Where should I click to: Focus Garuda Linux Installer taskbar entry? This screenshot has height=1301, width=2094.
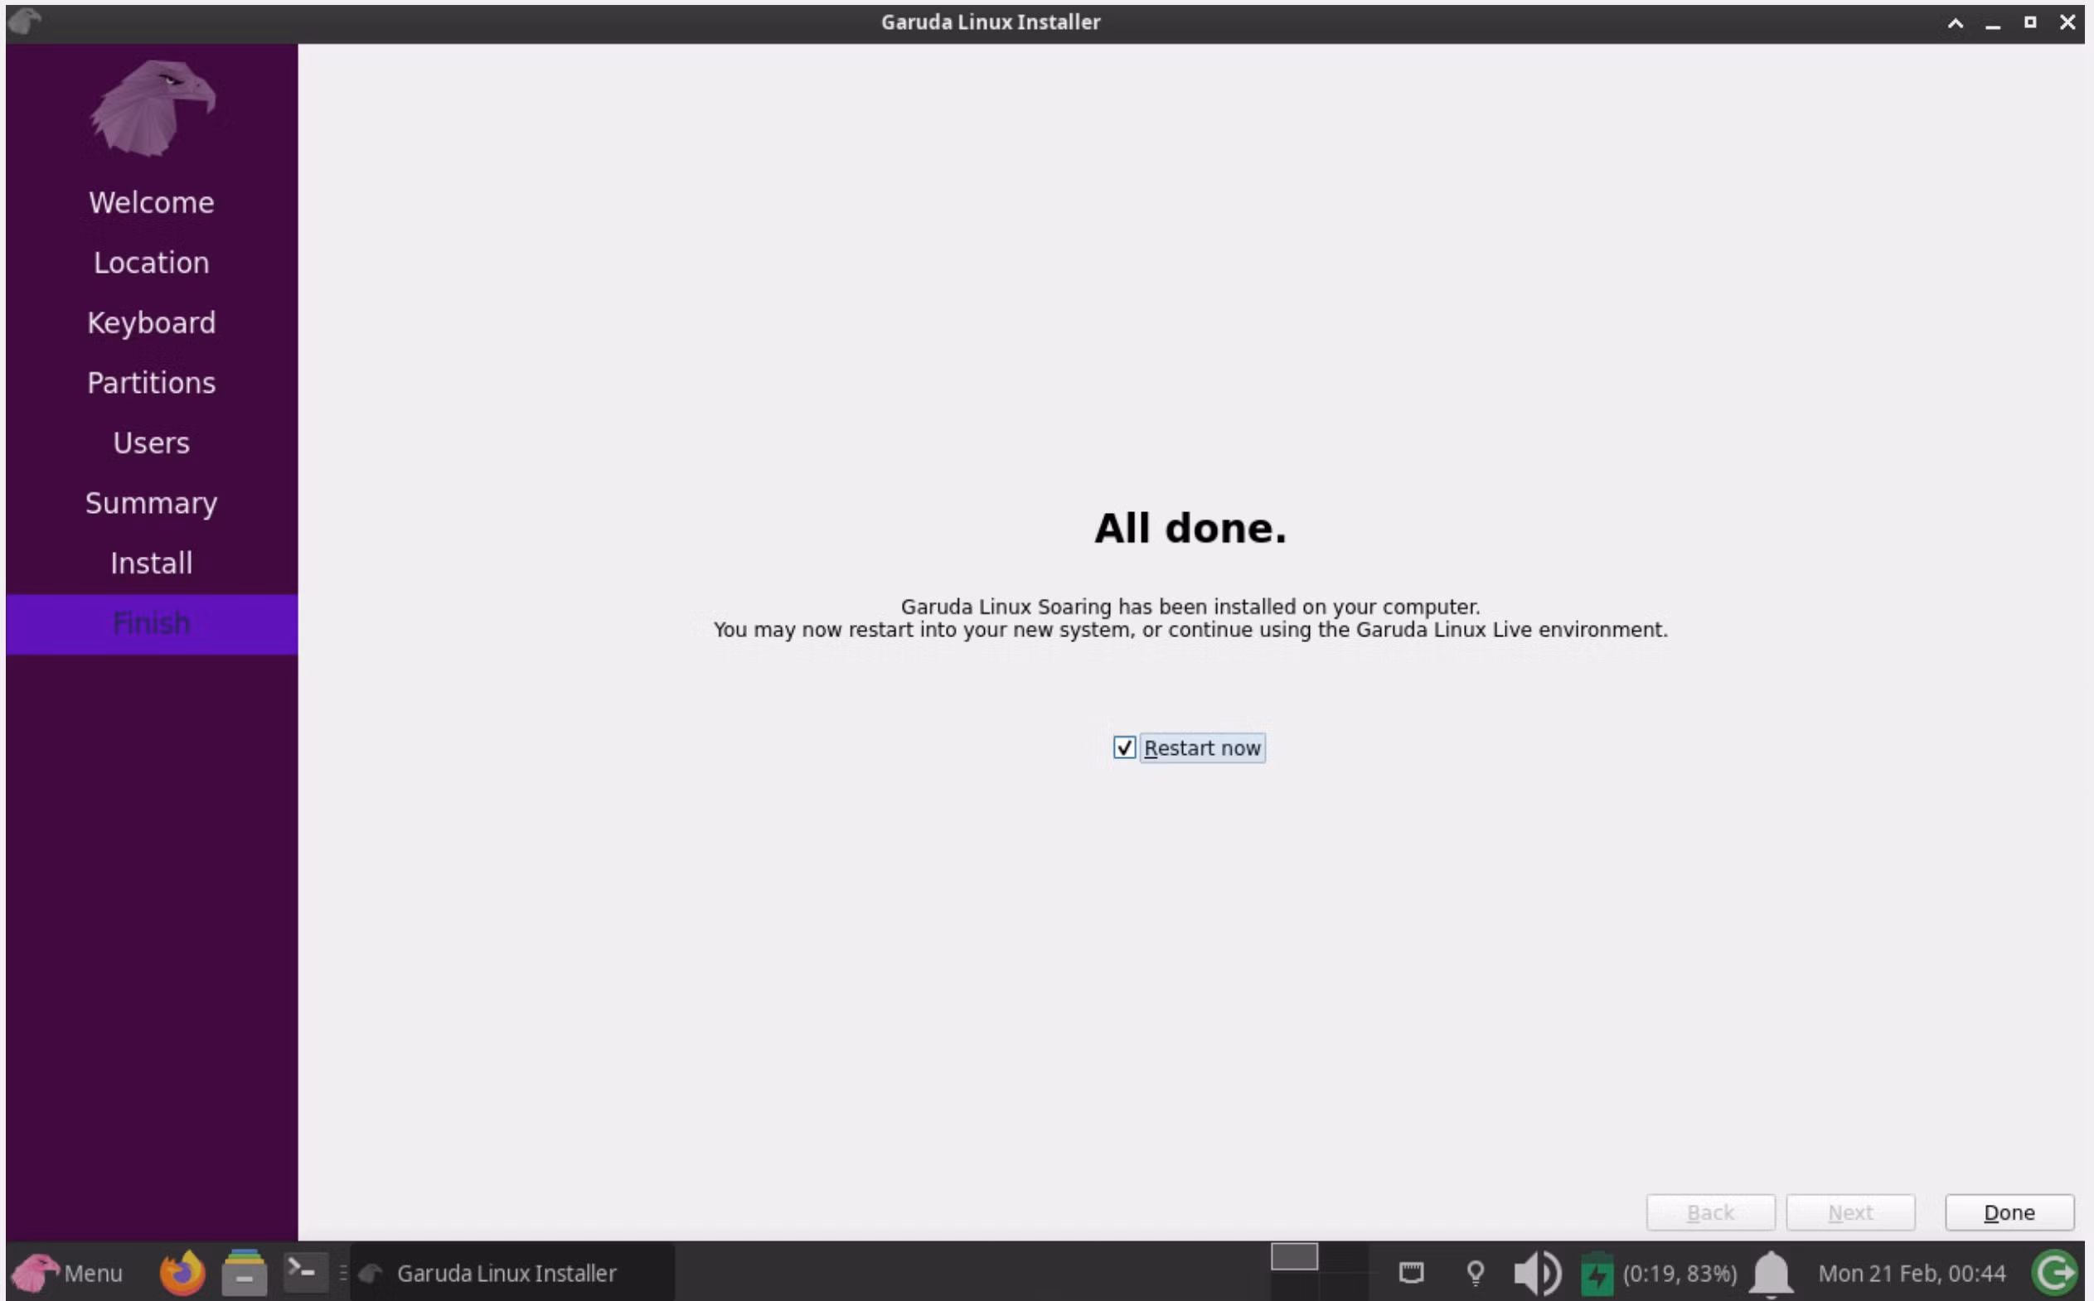pyautogui.click(x=513, y=1273)
